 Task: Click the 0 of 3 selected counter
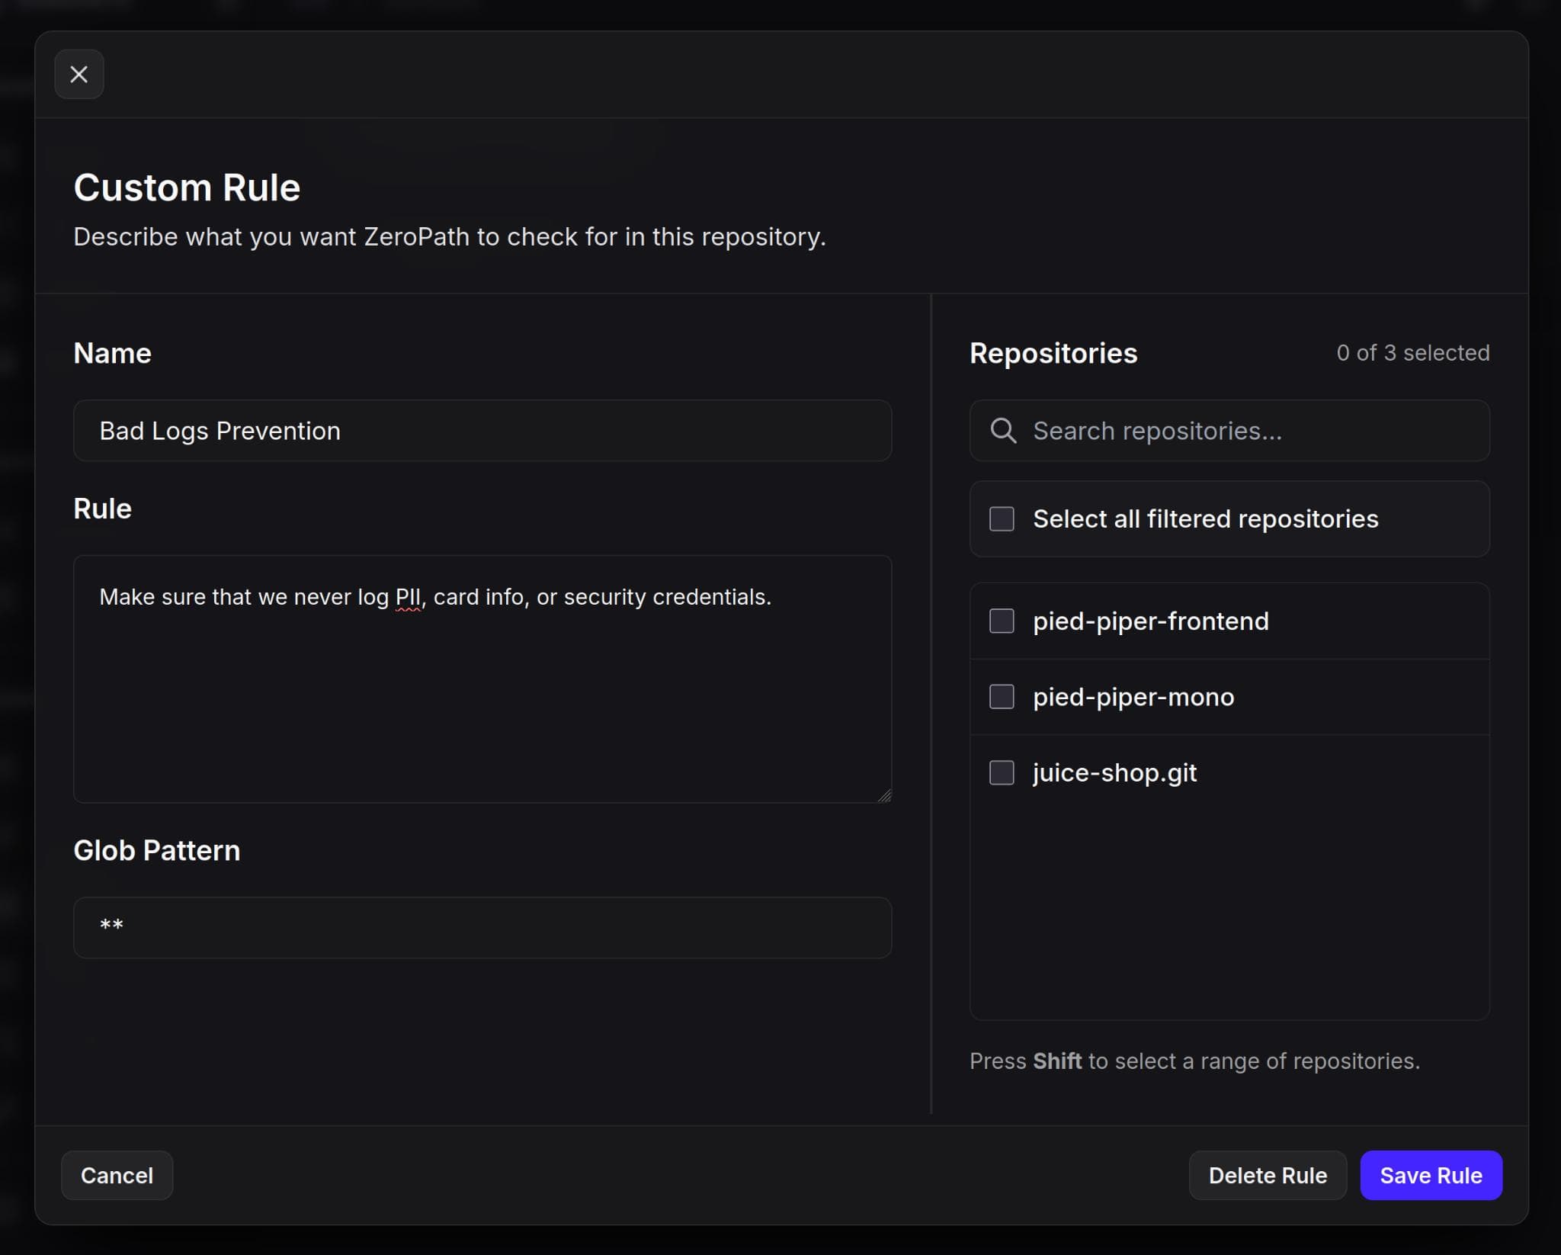point(1412,353)
